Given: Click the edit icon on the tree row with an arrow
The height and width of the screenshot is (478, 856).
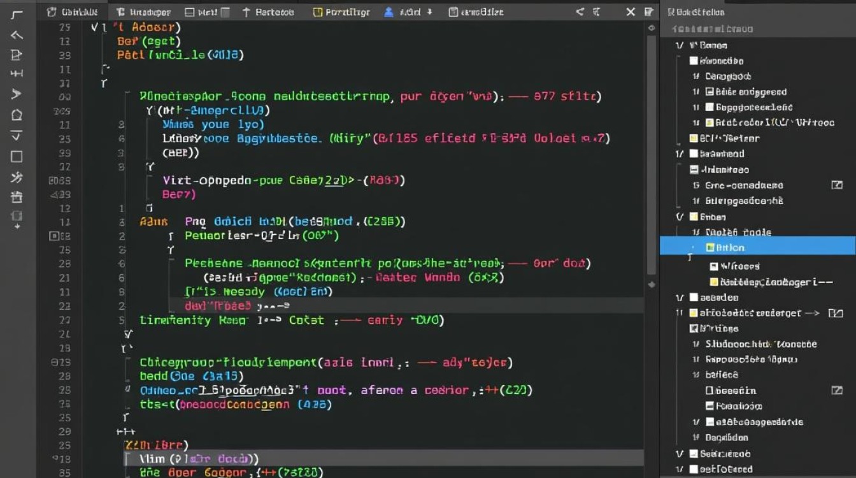Looking at the screenshot, I should pyautogui.click(x=837, y=313).
